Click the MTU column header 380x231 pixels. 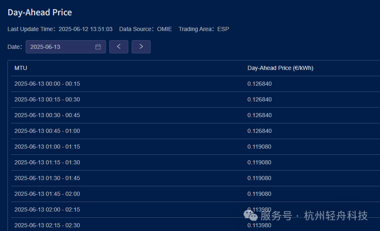pos(21,68)
